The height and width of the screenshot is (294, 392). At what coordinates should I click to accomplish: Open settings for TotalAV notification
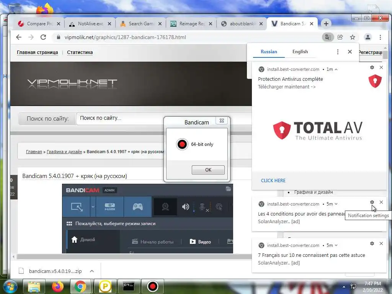point(372,67)
